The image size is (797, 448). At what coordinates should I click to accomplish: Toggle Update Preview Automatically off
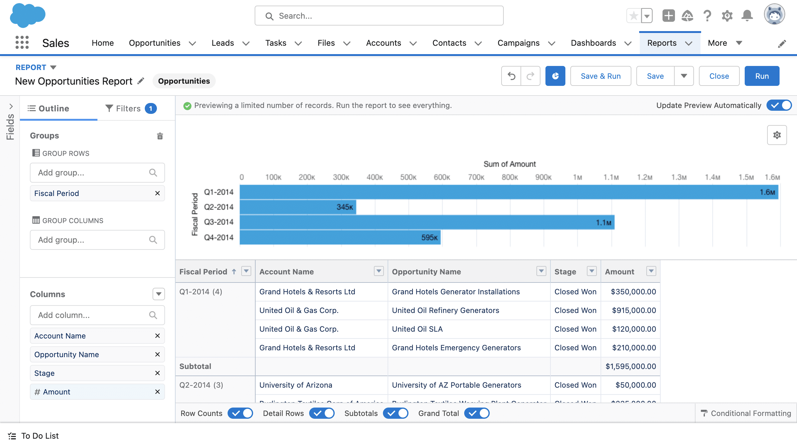(780, 105)
